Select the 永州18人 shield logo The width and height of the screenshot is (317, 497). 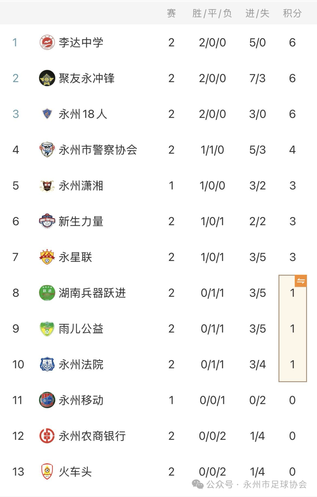tap(47, 114)
